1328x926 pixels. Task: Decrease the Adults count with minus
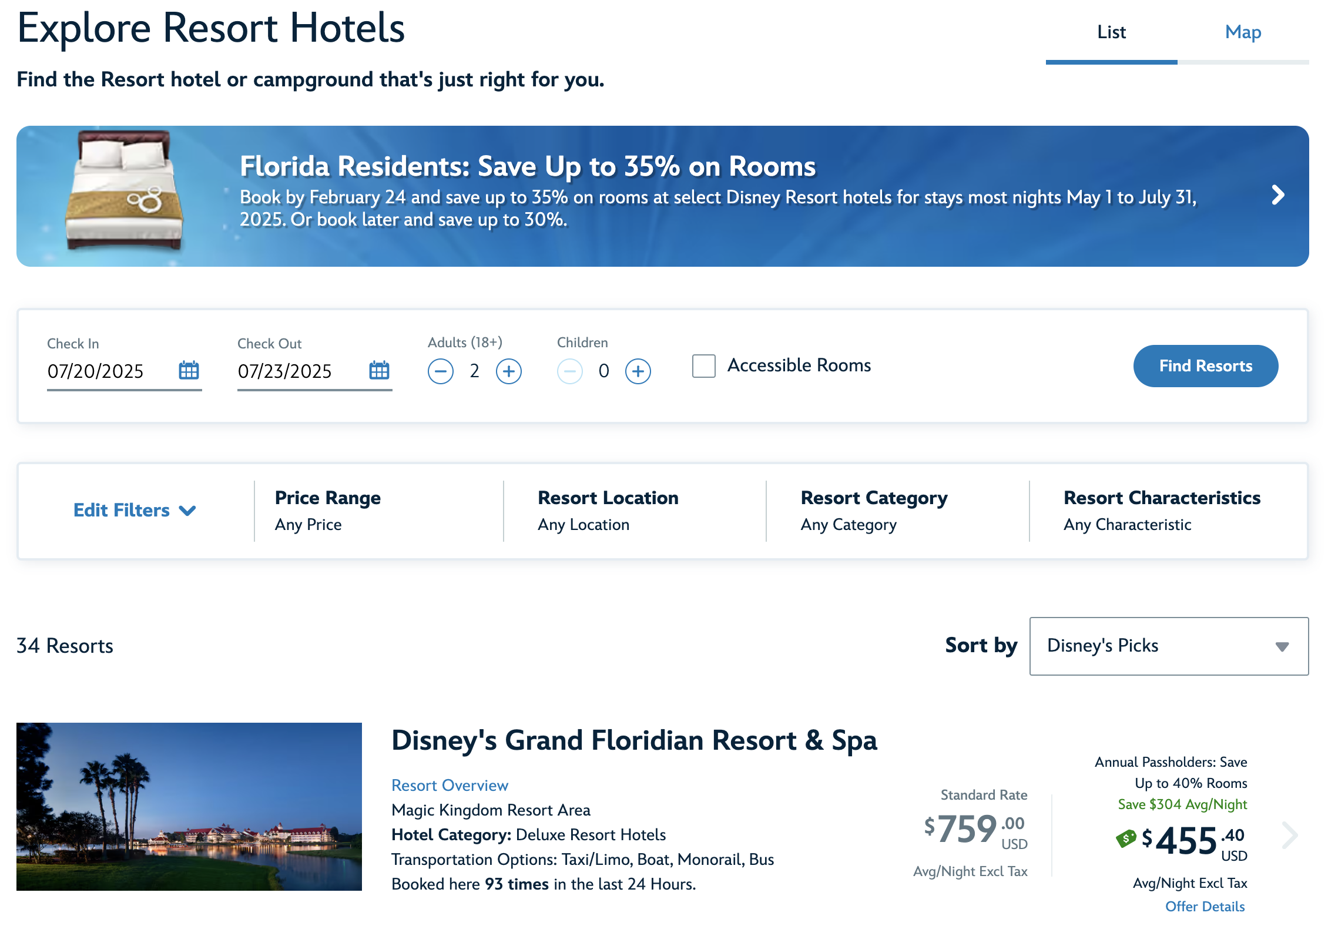[x=441, y=371]
